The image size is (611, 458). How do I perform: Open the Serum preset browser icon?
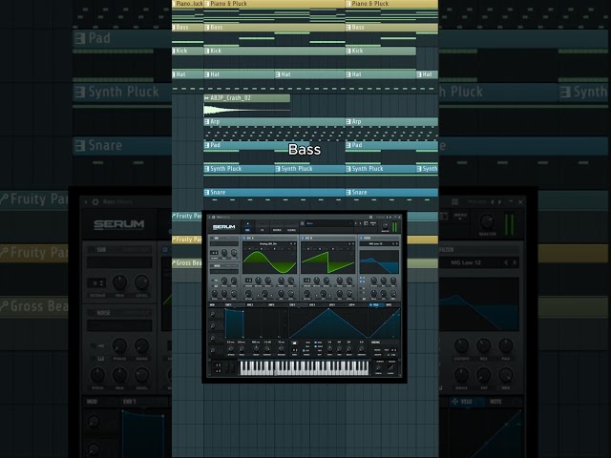pos(366,223)
